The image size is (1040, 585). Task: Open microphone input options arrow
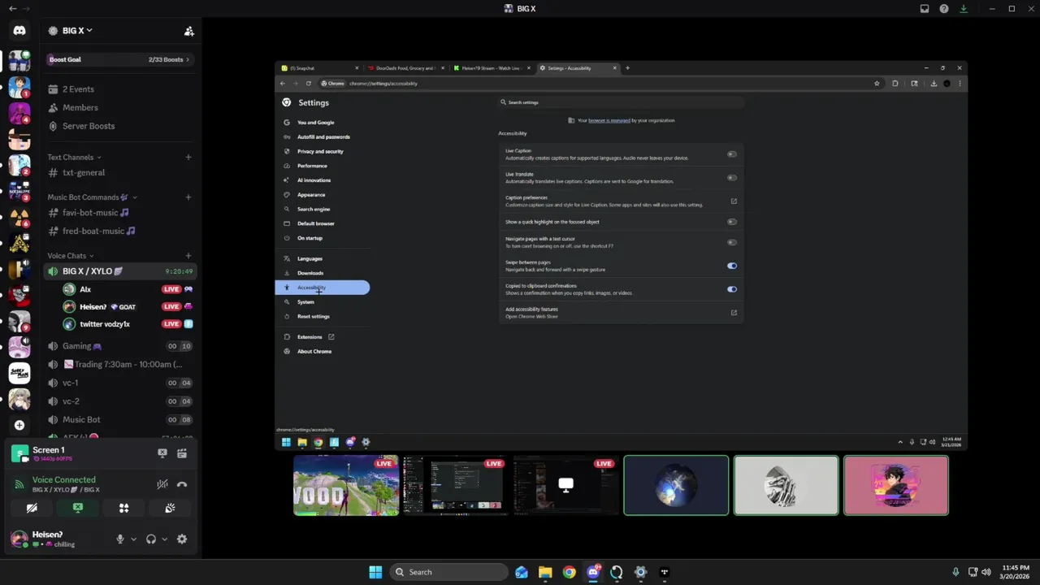click(x=133, y=539)
